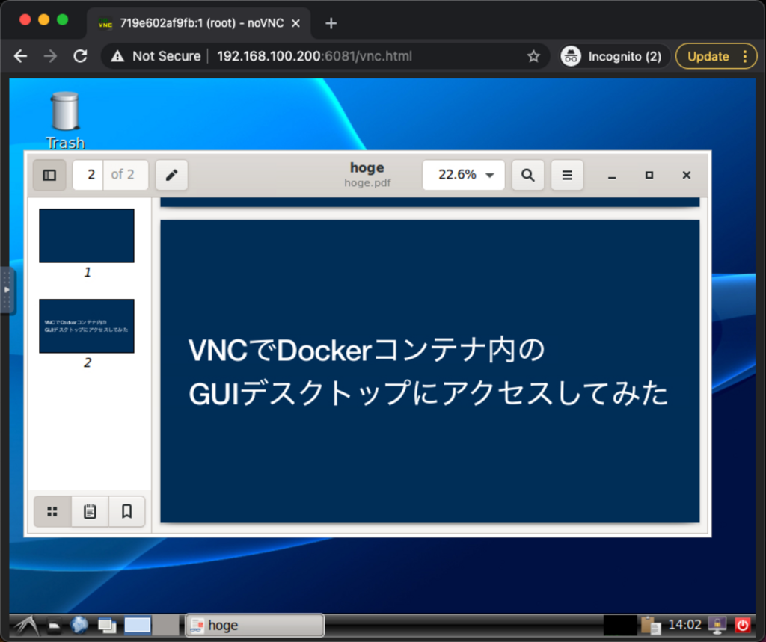The width and height of the screenshot is (766, 642).
Task: Expand the noVNC control panel handle
Action: pos(7,290)
